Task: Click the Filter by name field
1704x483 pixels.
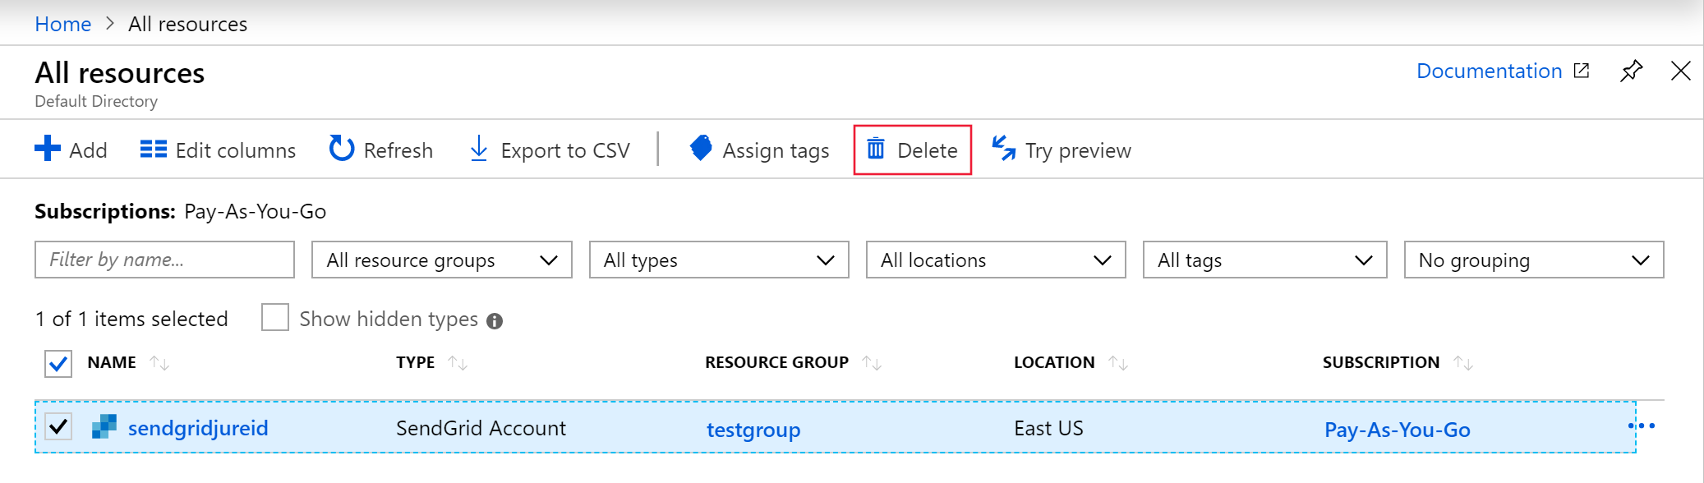Action: coord(164,260)
